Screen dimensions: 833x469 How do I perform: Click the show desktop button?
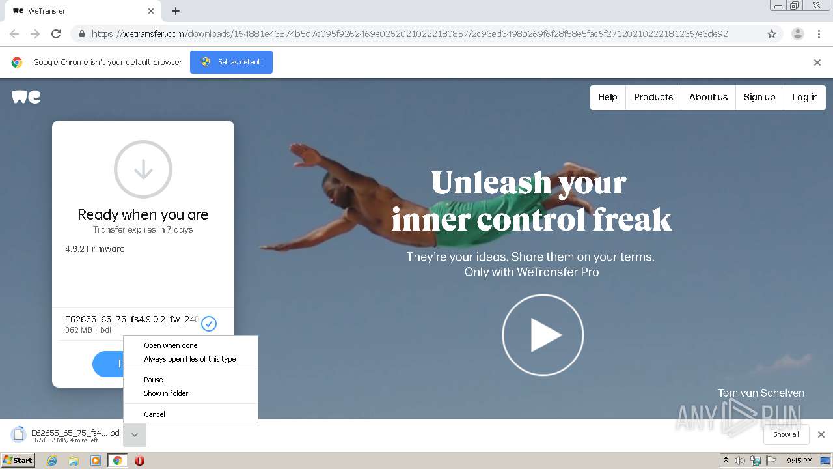coord(825,461)
